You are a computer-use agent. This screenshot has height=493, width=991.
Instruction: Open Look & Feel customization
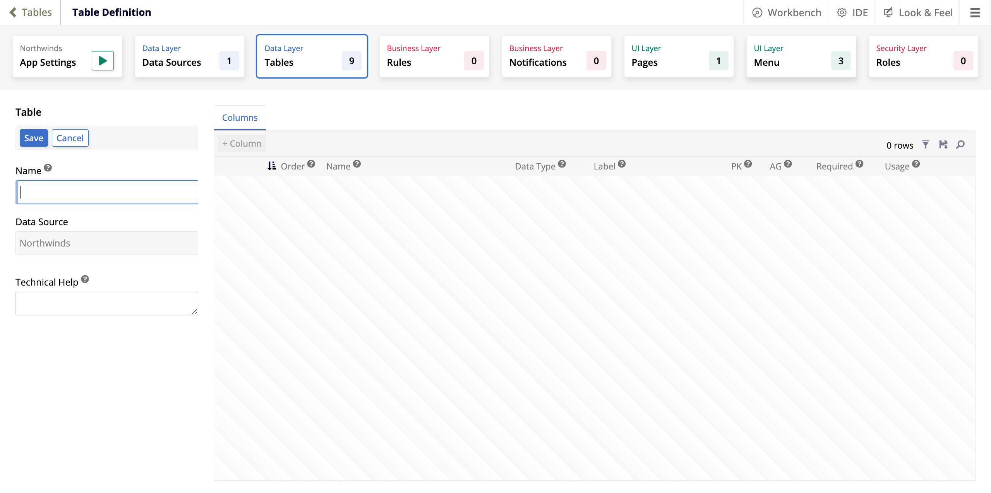[917, 12]
